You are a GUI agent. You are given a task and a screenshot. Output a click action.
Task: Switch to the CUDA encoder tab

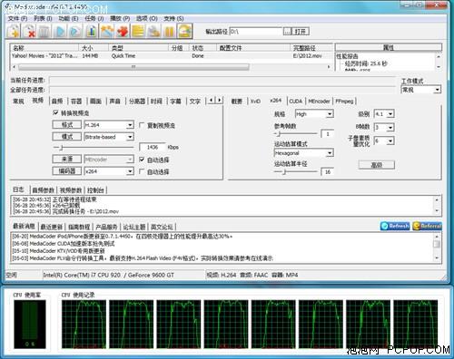pyautogui.click(x=296, y=102)
